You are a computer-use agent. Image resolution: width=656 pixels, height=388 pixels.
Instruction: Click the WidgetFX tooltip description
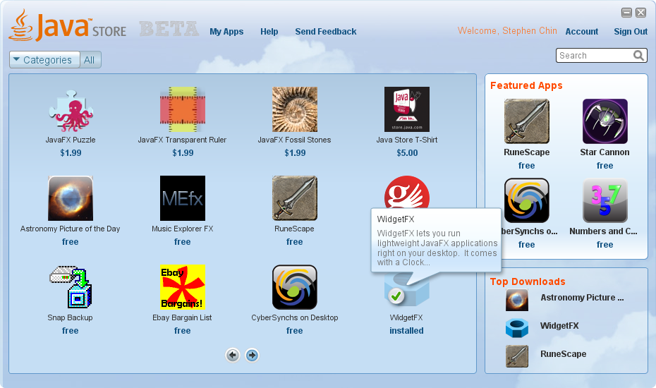[437, 248]
